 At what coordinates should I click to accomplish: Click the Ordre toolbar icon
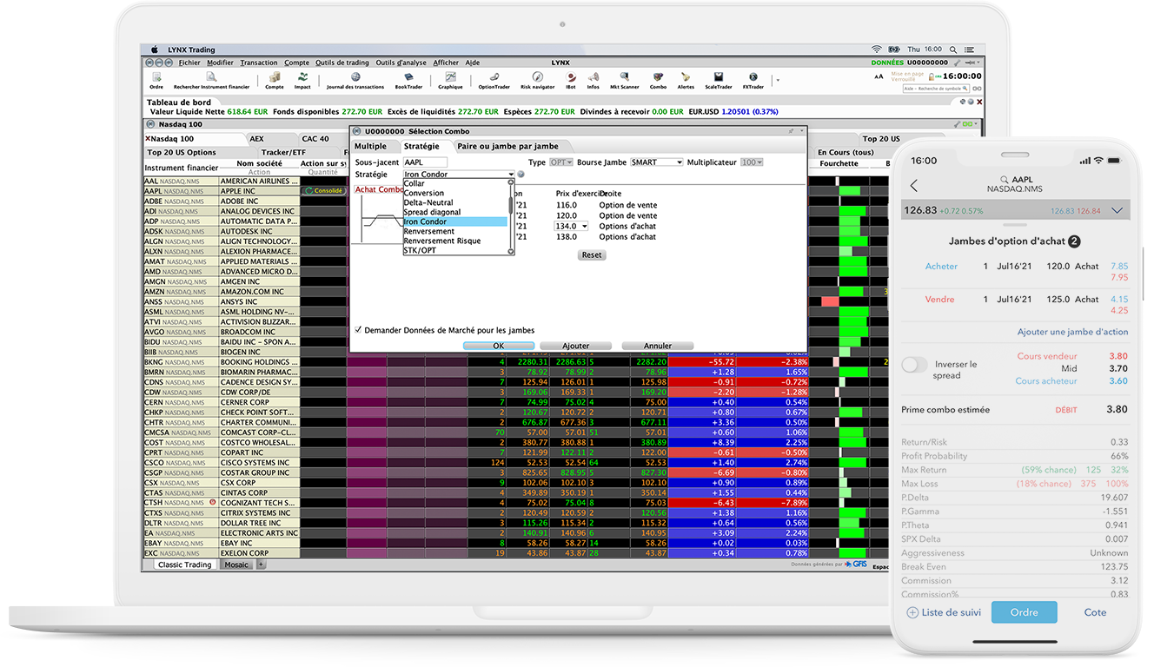point(156,81)
